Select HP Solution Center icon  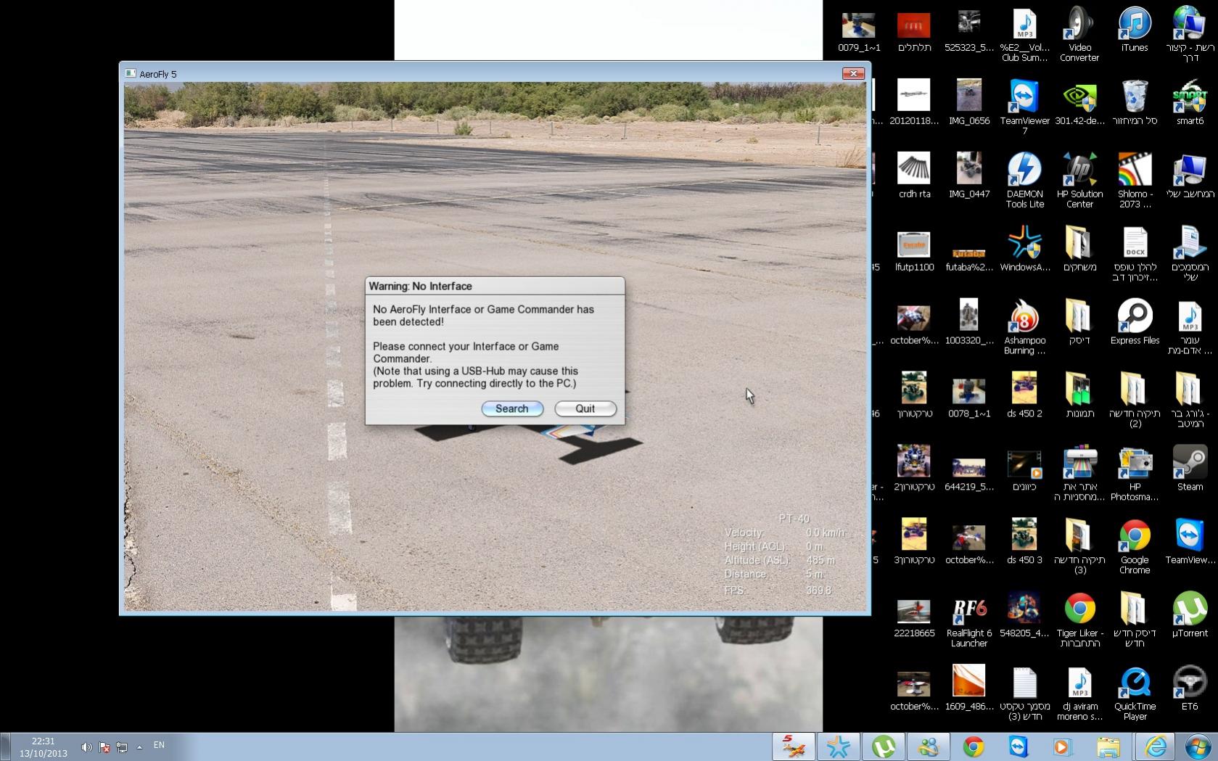click(x=1079, y=180)
